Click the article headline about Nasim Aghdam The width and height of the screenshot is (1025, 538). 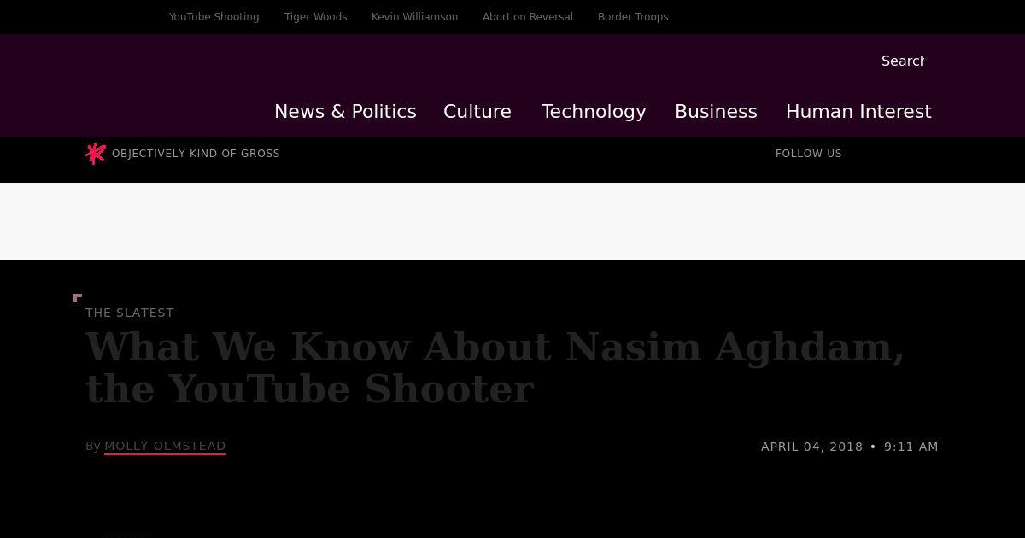[495, 368]
